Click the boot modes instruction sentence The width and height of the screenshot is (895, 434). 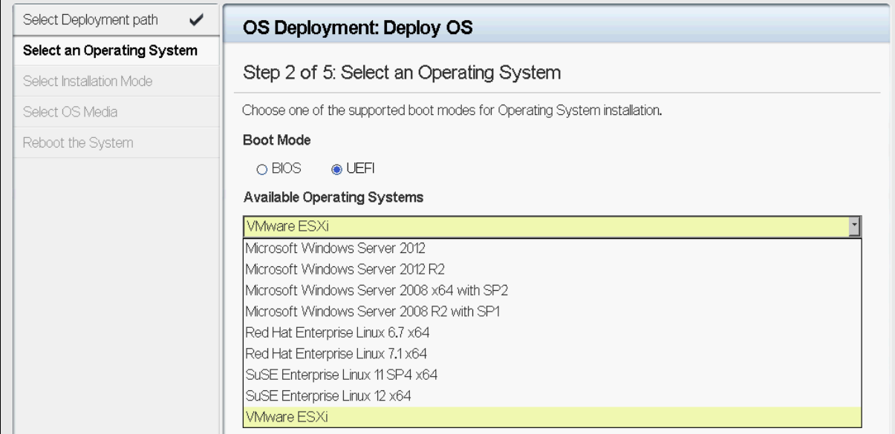pos(452,112)
